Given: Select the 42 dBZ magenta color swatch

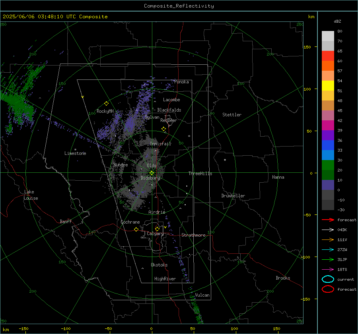Looking at the screenshot, I should tap(328, 125).
